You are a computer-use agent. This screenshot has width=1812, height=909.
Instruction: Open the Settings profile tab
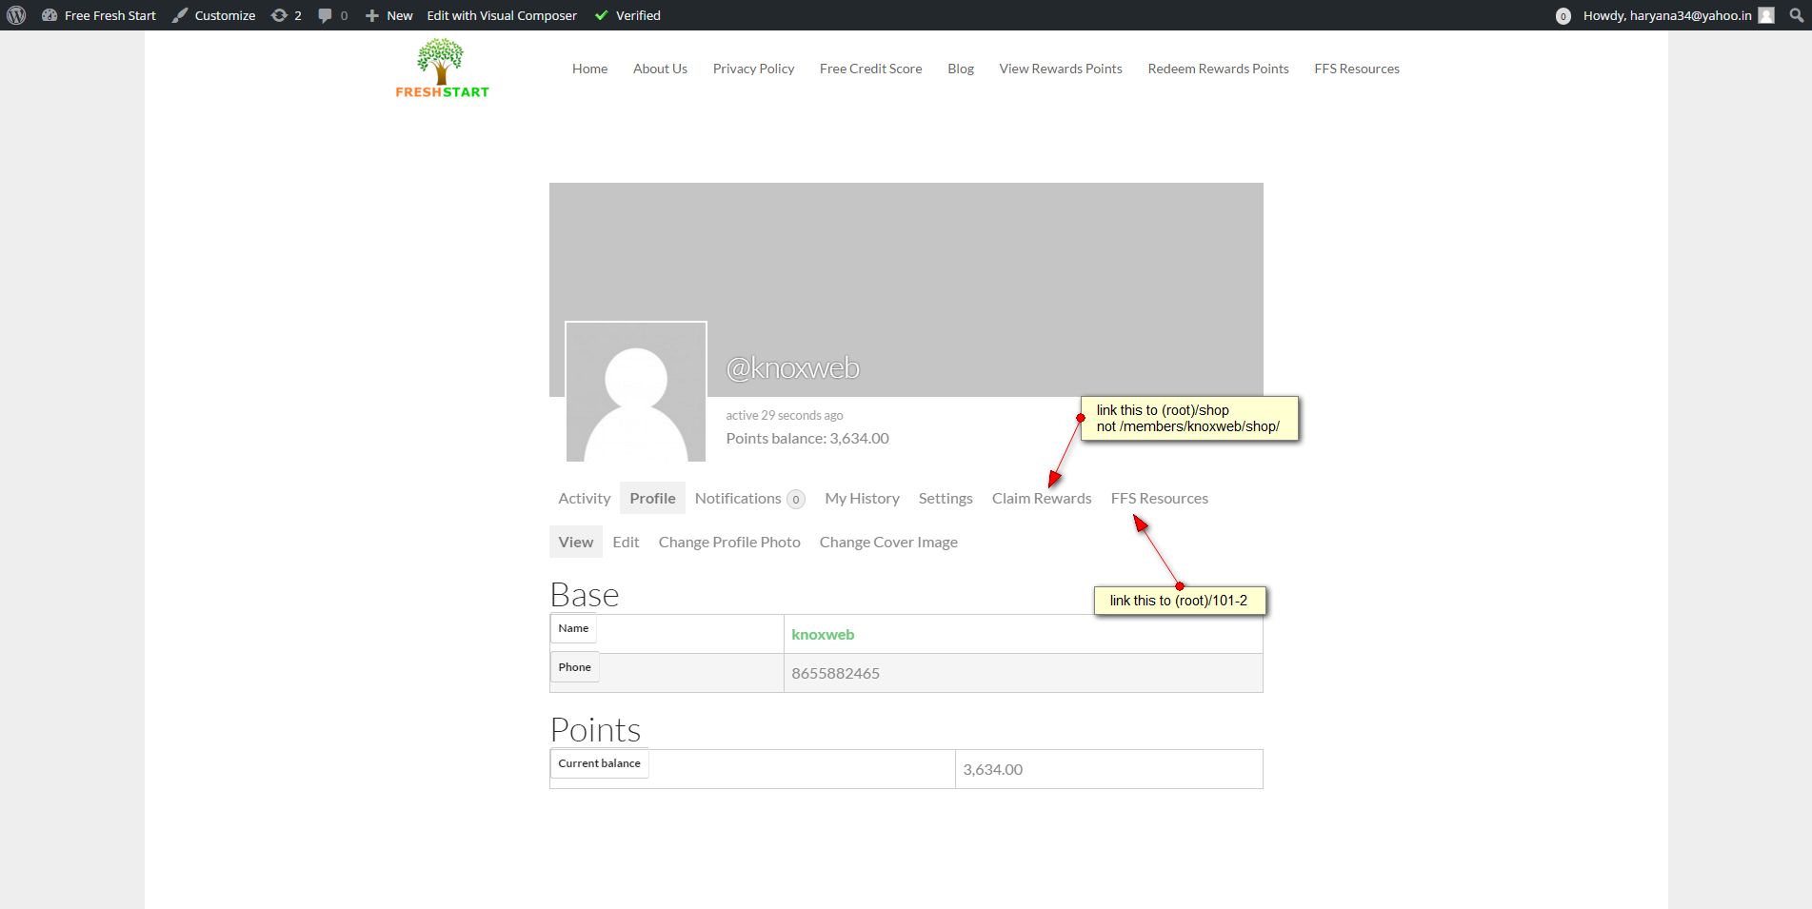coord(946,498)
